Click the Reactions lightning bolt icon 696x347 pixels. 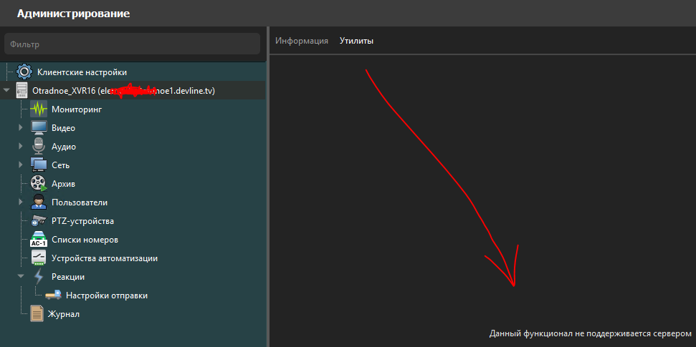tap(39, 277)
